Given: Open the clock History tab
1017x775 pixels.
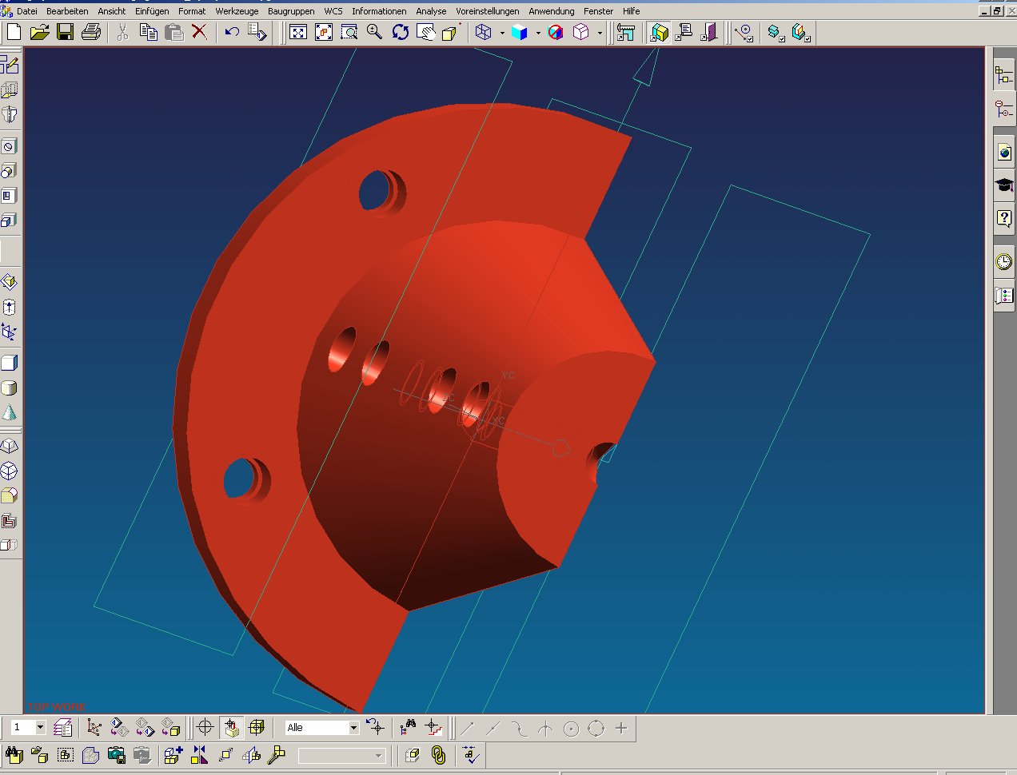Looking at the screenshot, I should pyautogui.click(x=1004, y=261).
